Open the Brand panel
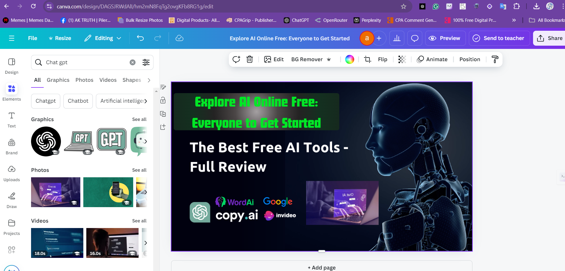Screen dimensions: 565x271 (x=12, y=147)
